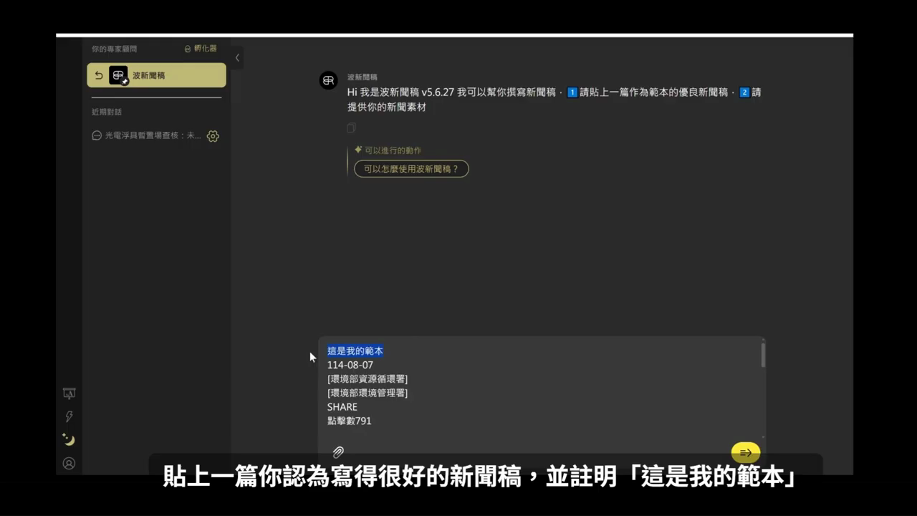The width and height of the screenshot is (917, 516).
Task: Open conversation settings gear for 光電浮具暫置場查核
Action: (x=213, y=136)
